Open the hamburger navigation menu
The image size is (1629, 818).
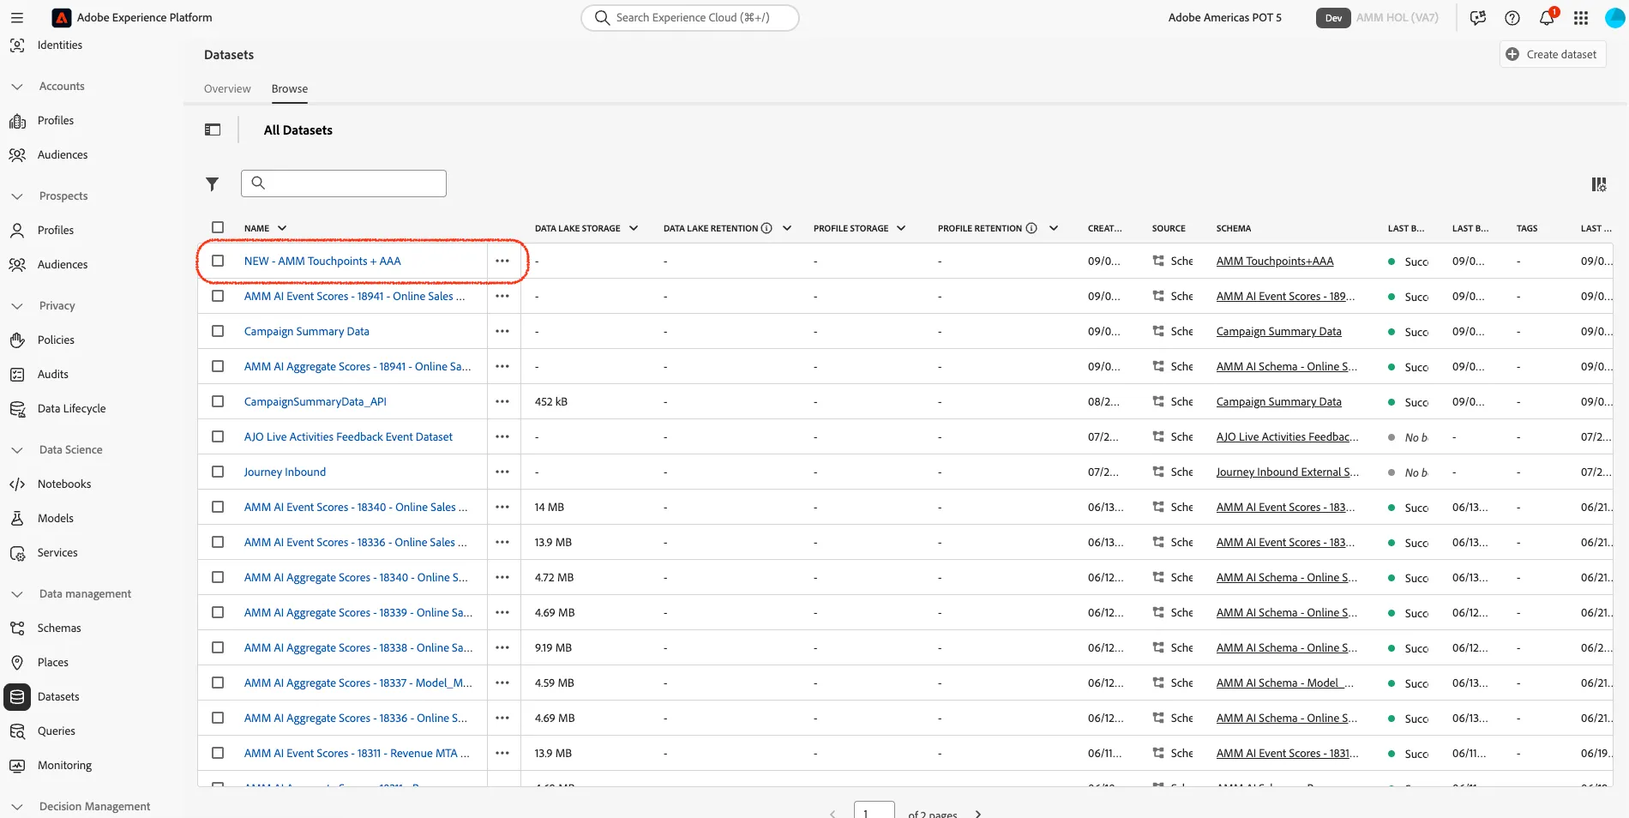[x=17, y=17]
